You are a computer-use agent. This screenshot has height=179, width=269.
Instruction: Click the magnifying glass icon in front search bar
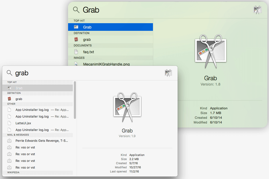coord(9,73)
